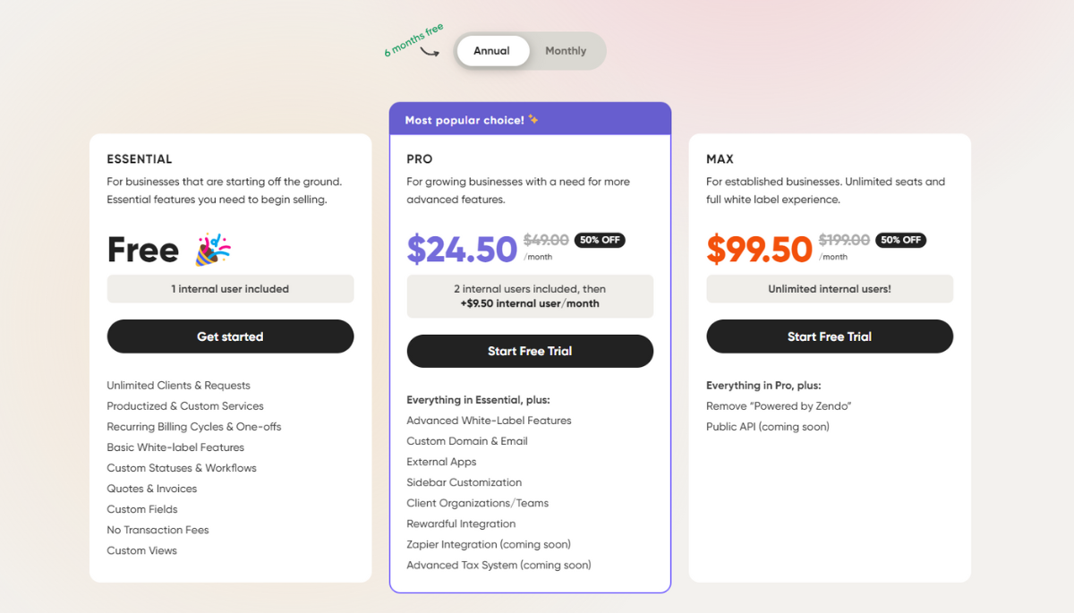1074x613 pixels.
Task: Click the MAX plan heading
Action: pos(720,158)
